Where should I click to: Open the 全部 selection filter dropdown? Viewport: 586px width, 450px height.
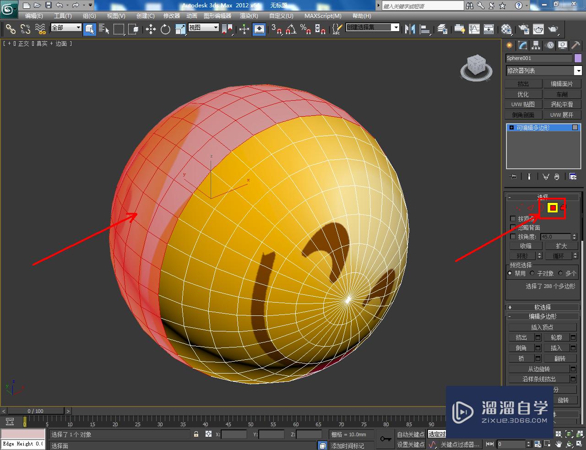[66, 27]
